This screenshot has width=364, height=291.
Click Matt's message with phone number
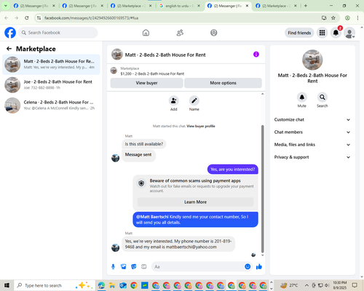coord(178,244)
